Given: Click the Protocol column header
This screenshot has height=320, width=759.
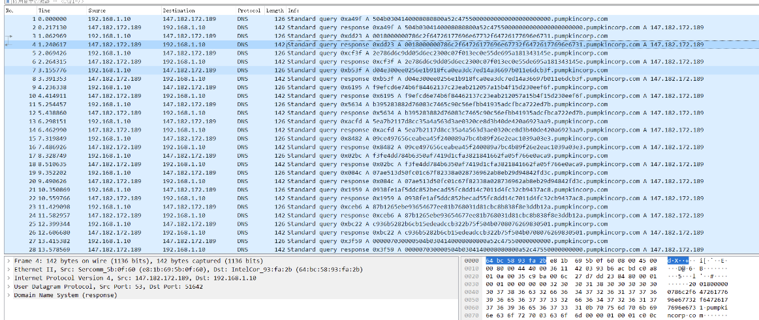Looking at the screenshot, I should [x=249, y=11].
